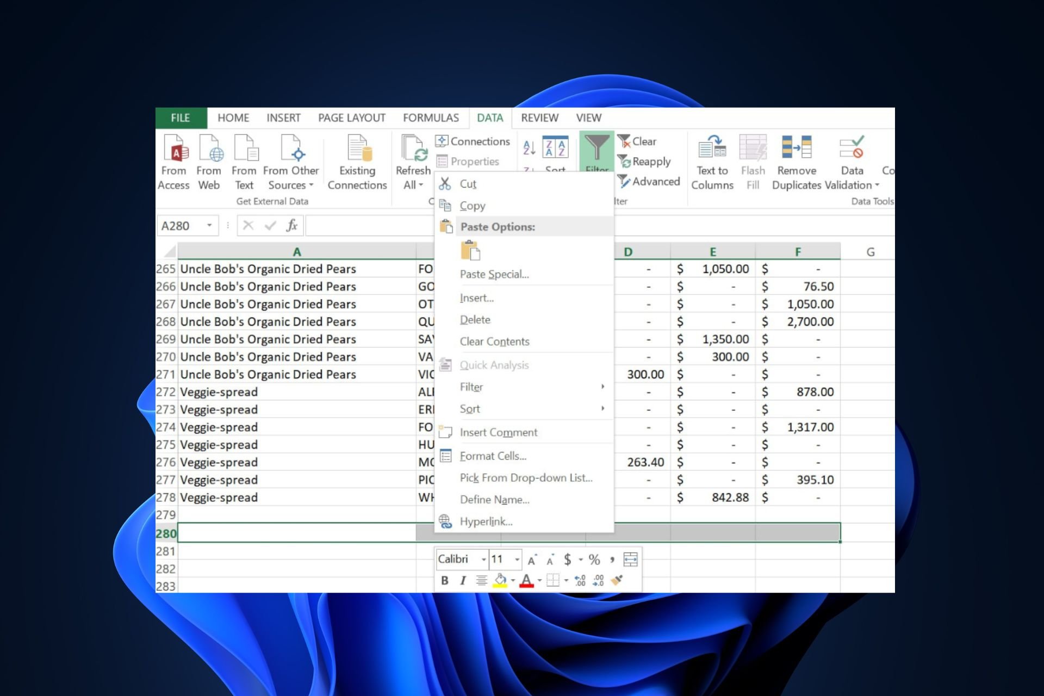1044x696 pixels.
Task: Select Filter from the context menu
Action: pos(470,387)
